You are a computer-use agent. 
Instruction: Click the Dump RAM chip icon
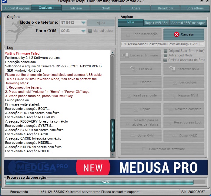point(133,135)
